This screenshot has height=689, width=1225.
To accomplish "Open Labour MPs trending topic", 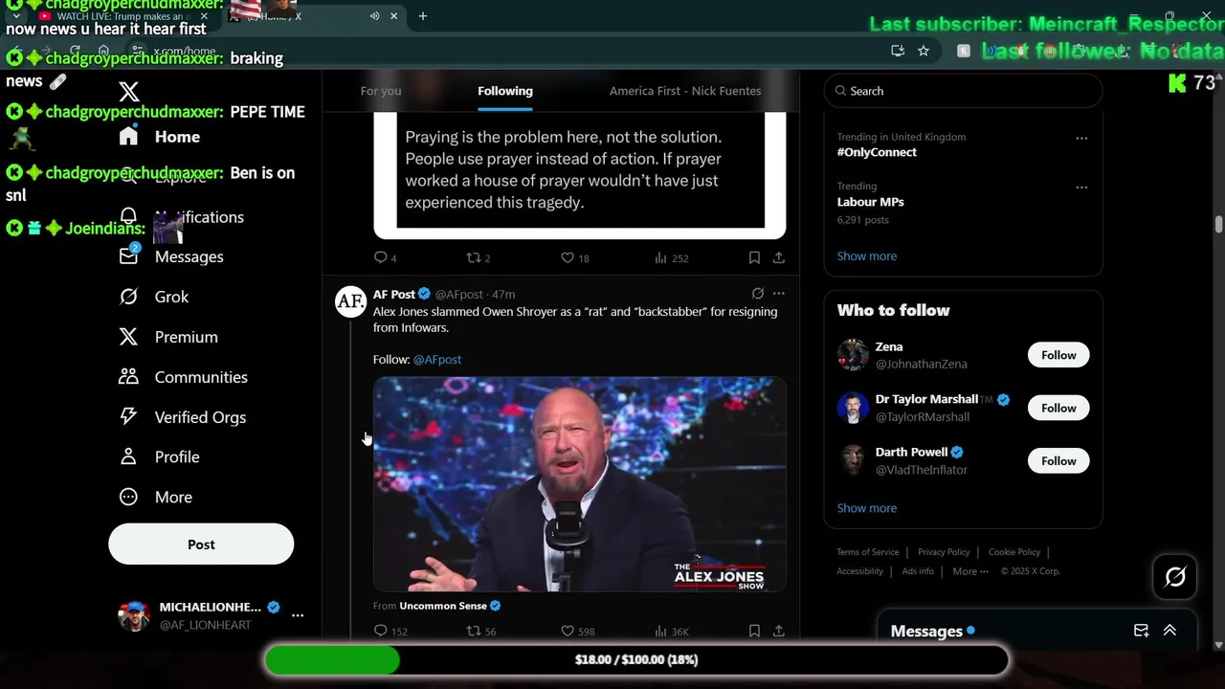I will click(870, 202).
